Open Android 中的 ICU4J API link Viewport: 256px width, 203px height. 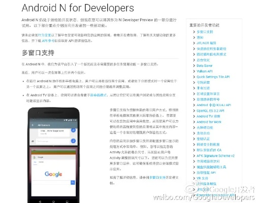(214, 105)
